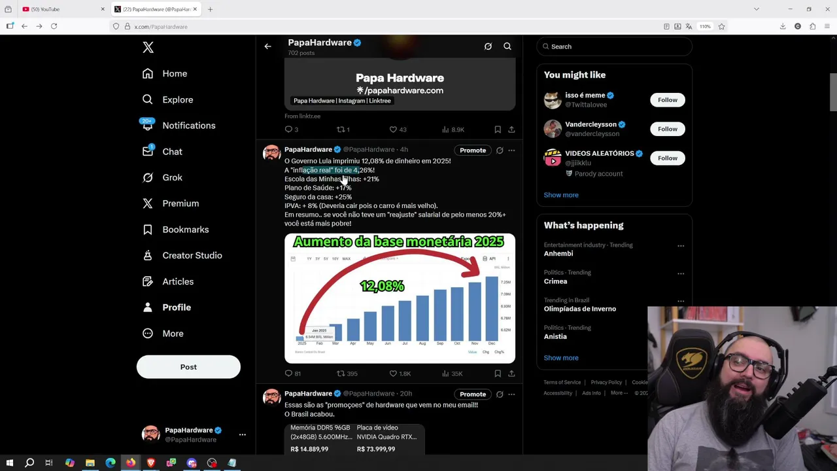837x471 pixels.
Task: Open Grok from sidebar
Action: coord(163,177)
